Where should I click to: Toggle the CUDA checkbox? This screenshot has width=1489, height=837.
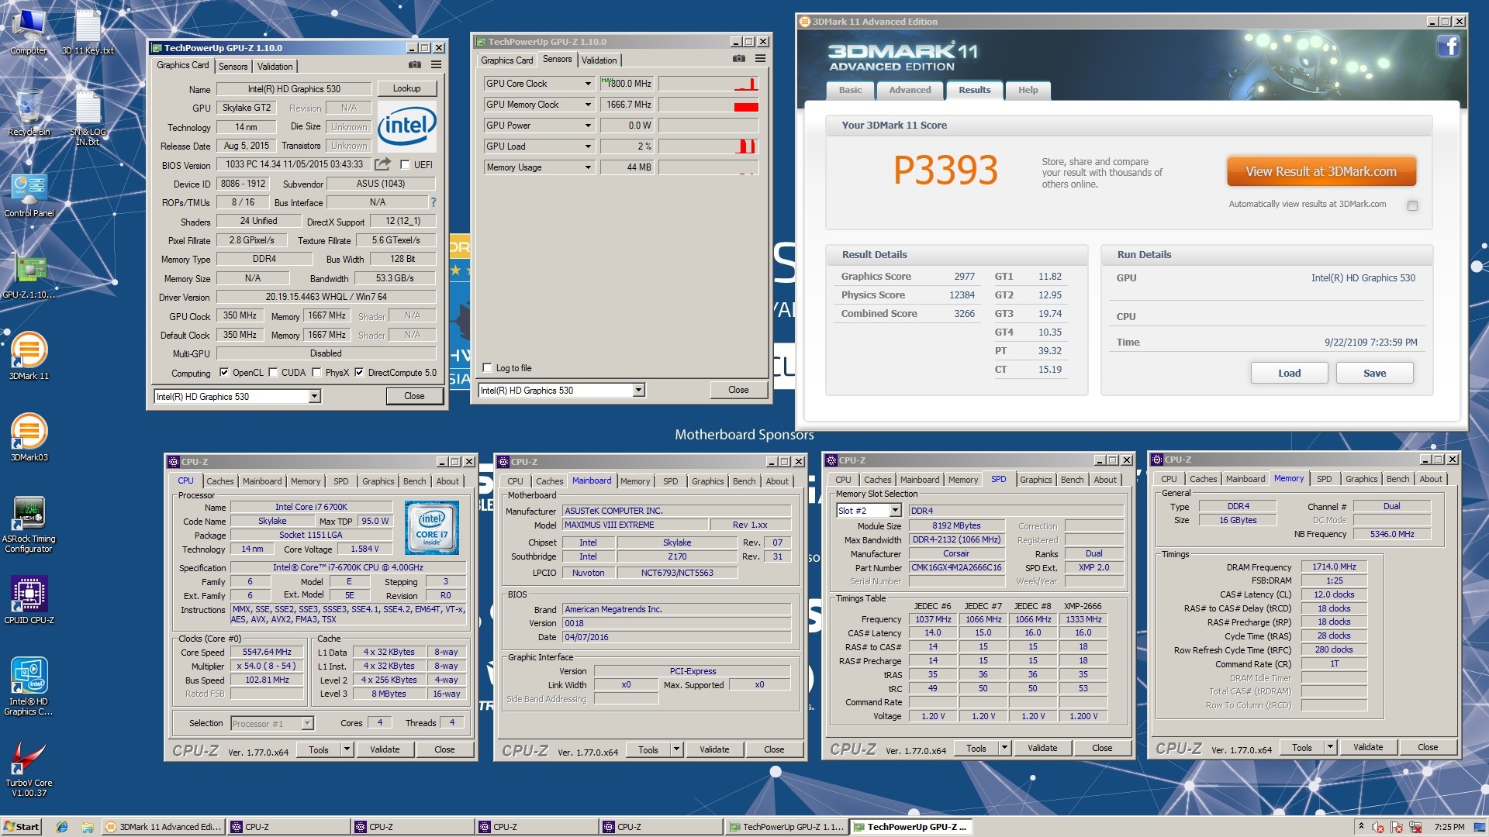point(273,373)
